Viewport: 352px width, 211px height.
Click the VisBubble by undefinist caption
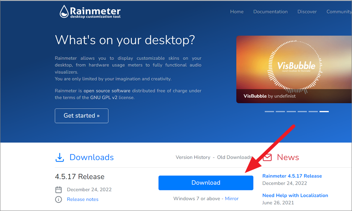click(270, 96)
